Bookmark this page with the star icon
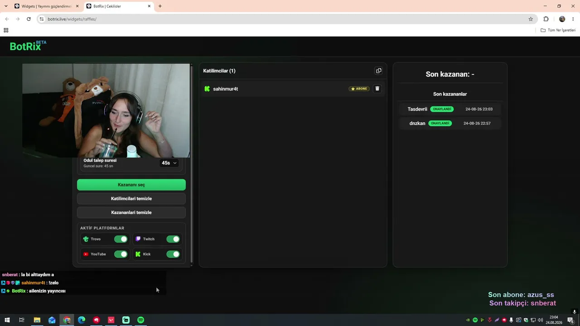This screenshot has width=580, height=326. point(531,19)
